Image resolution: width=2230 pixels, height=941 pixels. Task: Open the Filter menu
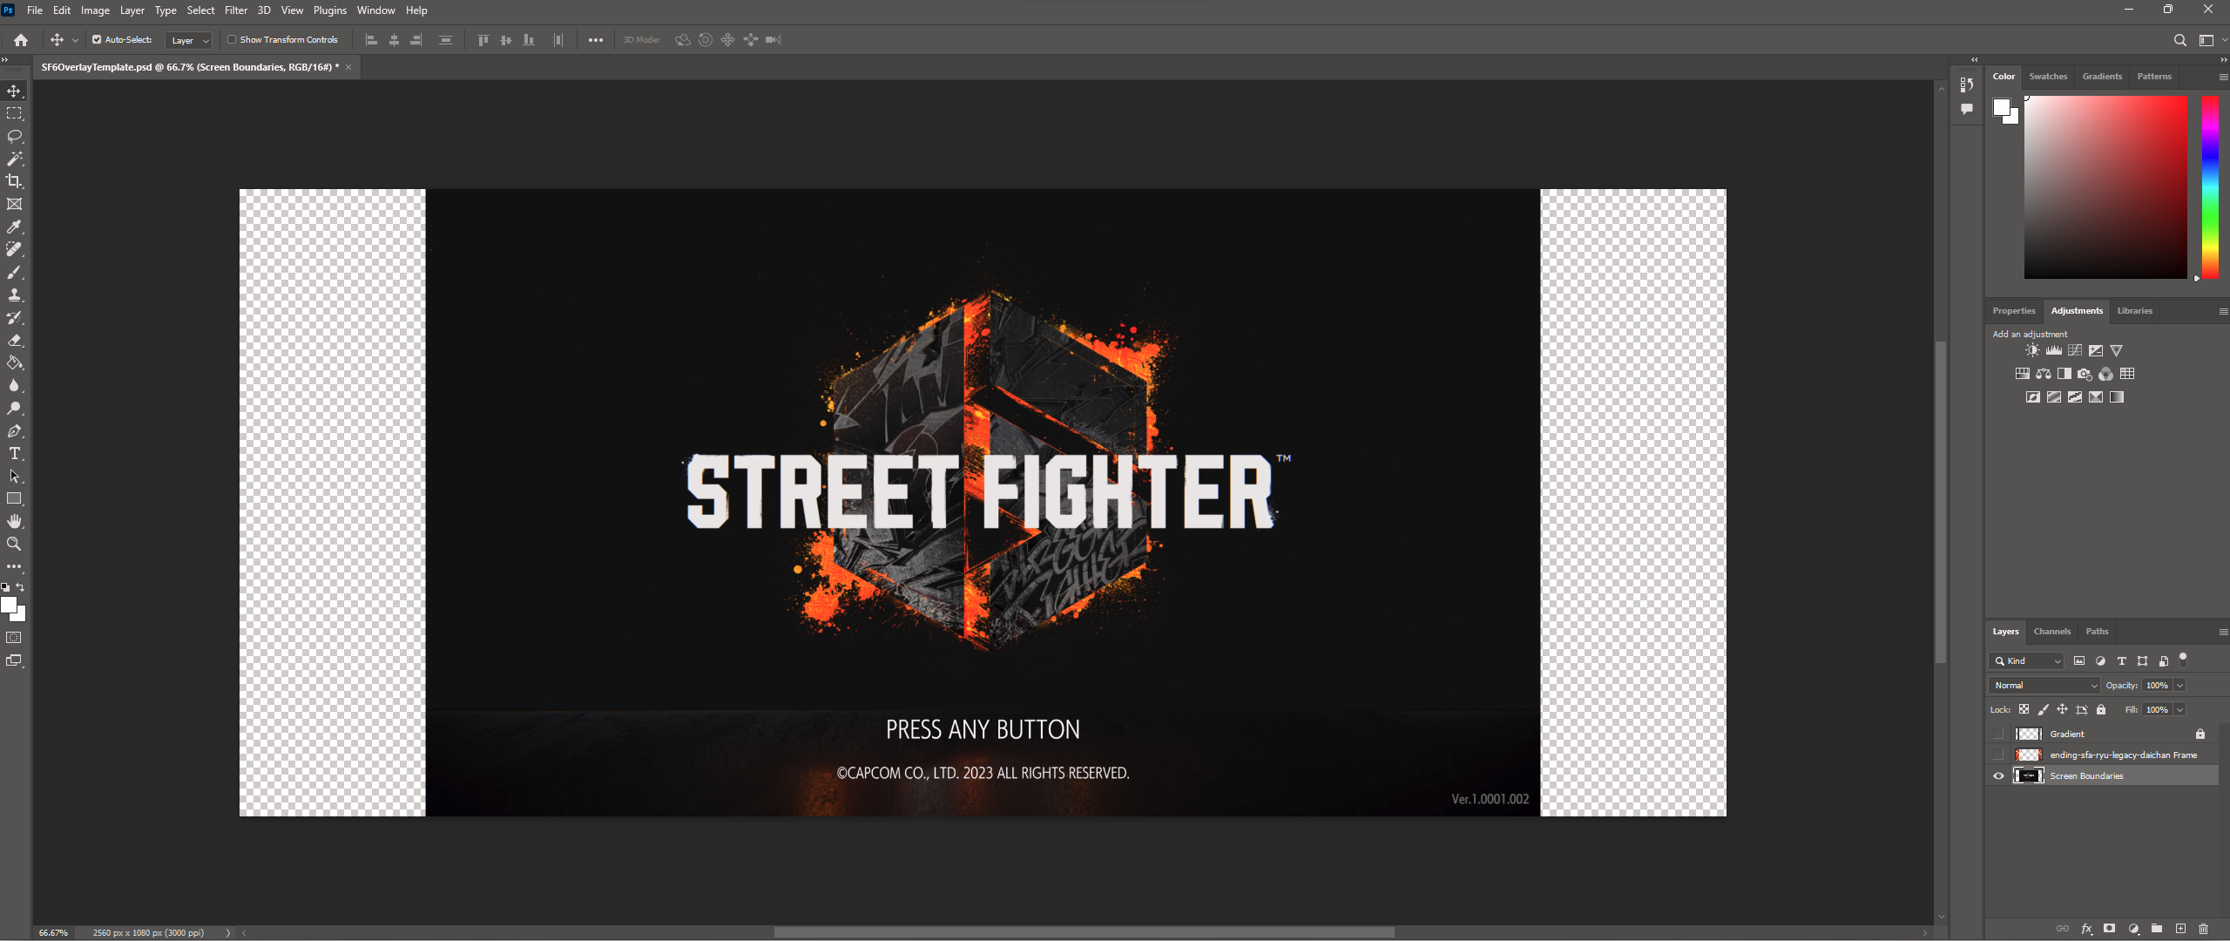pyautogui.click(x=236, y=10)
